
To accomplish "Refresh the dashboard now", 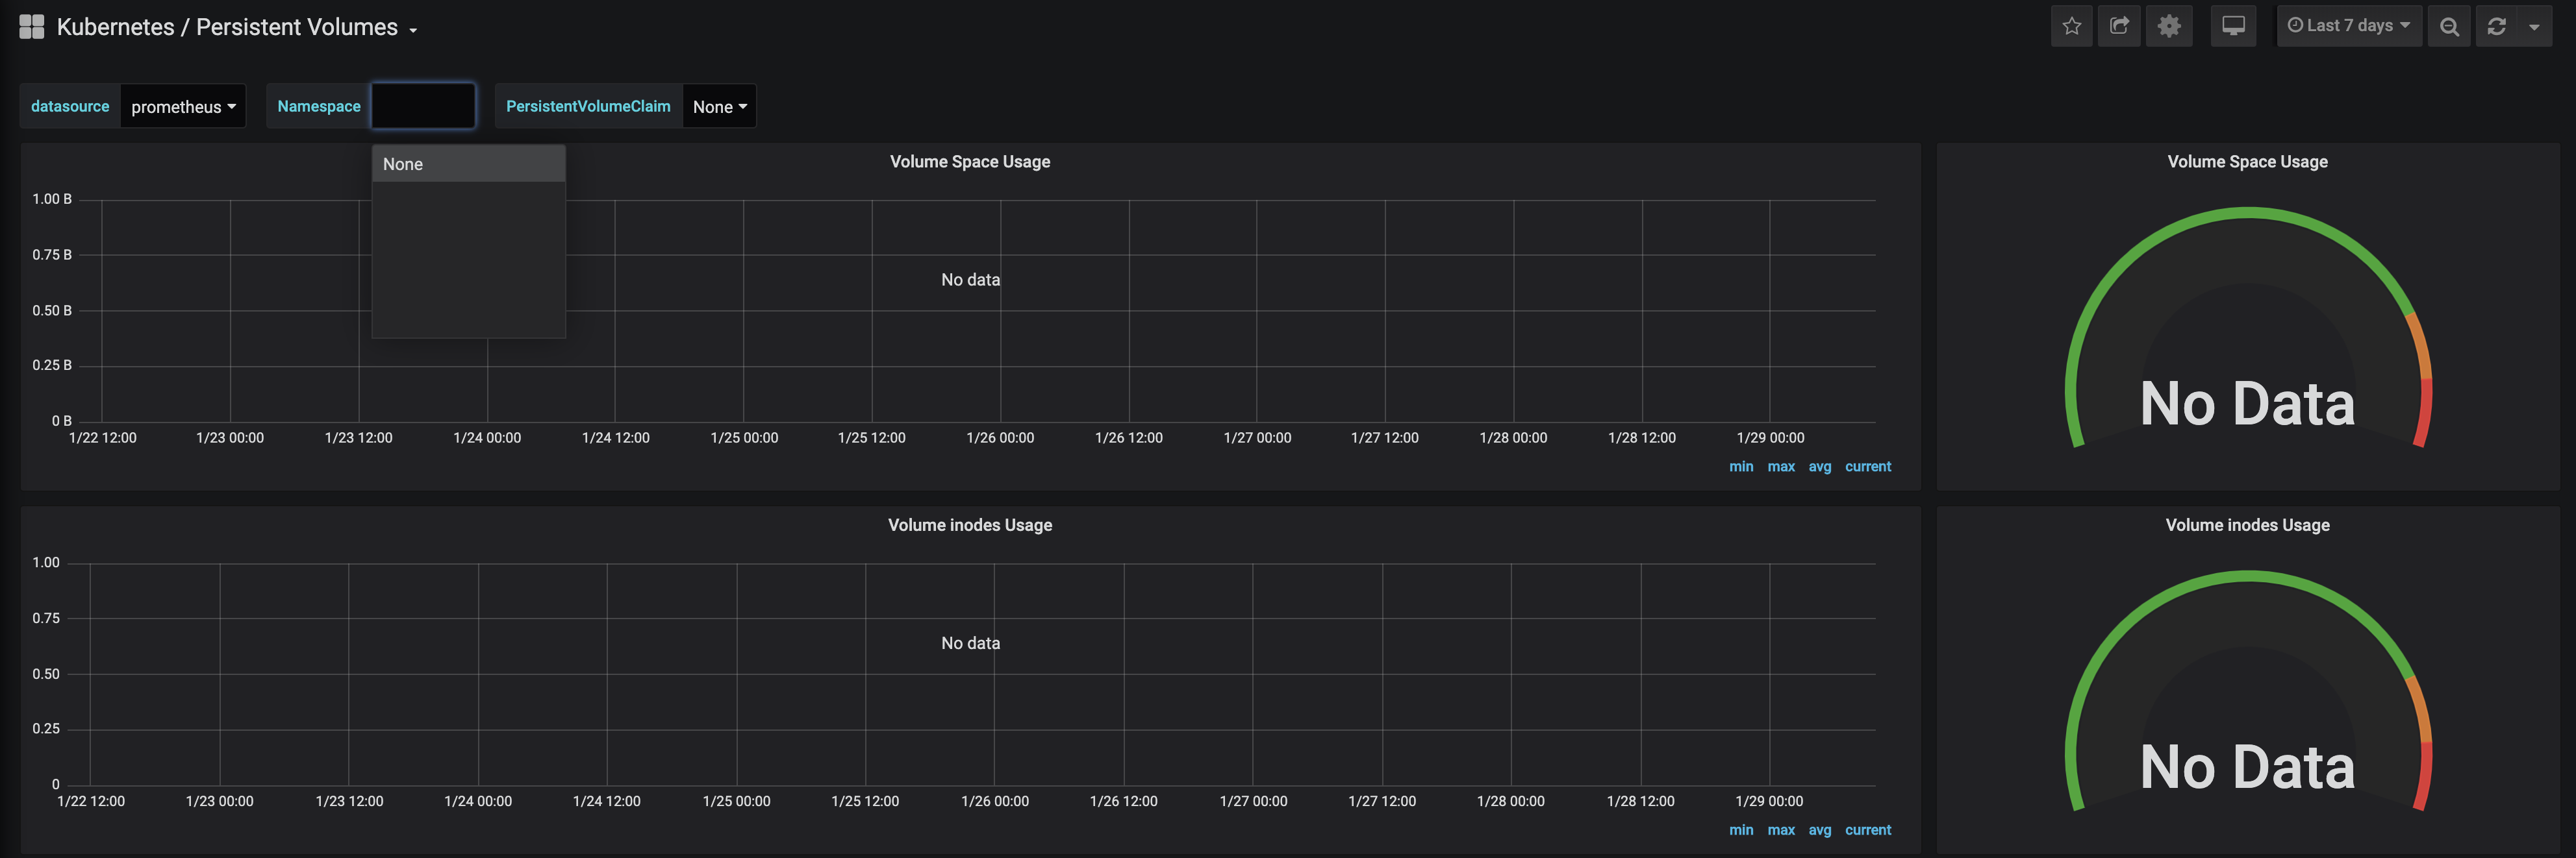I will tap(2497, 27).
